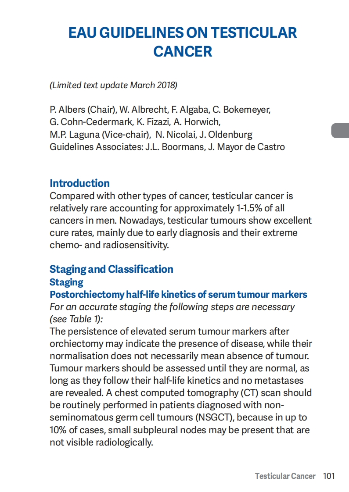
Task: Click the "Introduction" heading
Action: pos(79,183)
